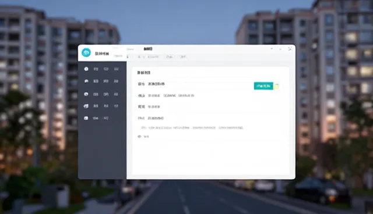Select the icon in the bottom sidebar row
The height and width of the screenshot is (214, 373).
point(86,118)
